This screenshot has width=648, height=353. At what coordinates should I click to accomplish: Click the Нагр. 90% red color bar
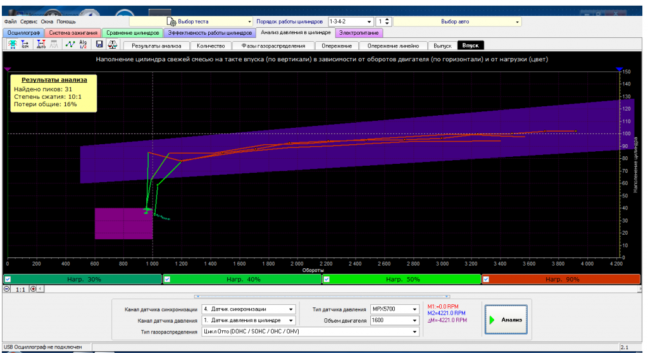pos(561,280)
